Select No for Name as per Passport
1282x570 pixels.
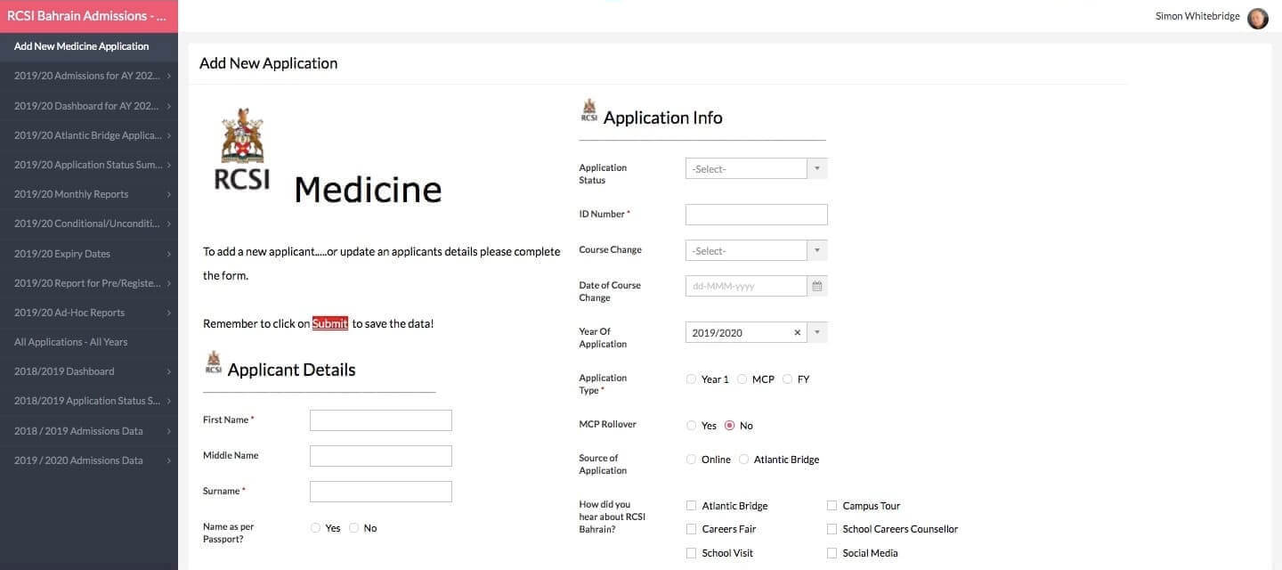[x=353, y=528]
